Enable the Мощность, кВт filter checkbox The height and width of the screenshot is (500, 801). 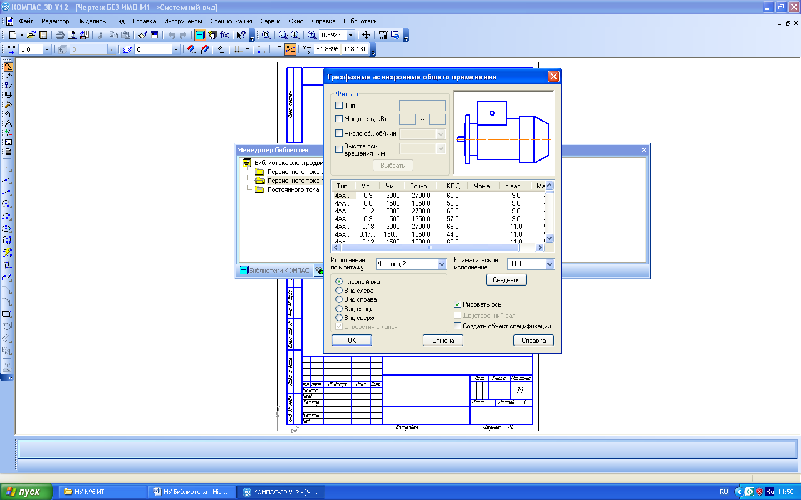point(339,118)
